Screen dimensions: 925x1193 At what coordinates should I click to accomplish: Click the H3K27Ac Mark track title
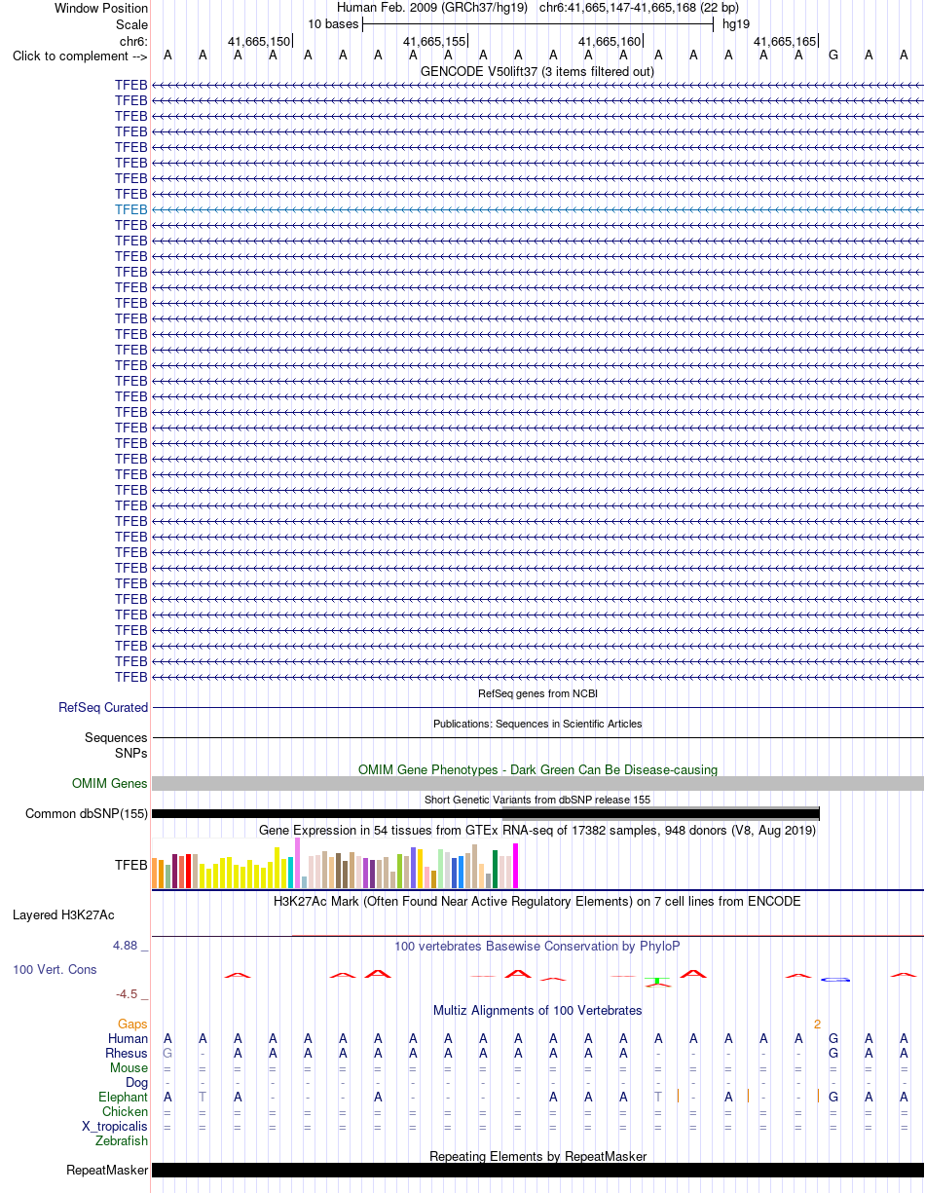click(537, 902)
